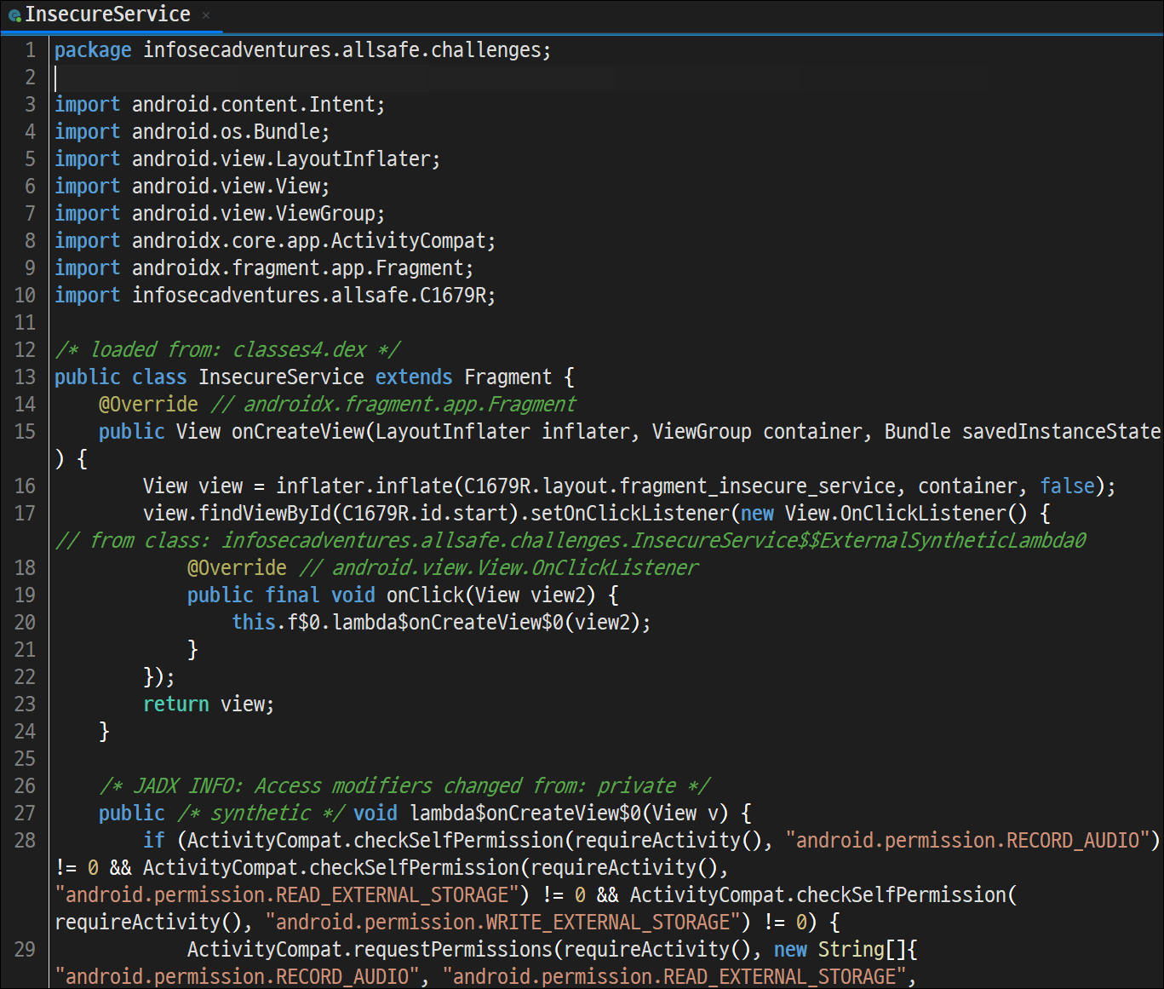1164x989 pixels.
Task: Click the onCreateView method name
Action: coord(298,432)
